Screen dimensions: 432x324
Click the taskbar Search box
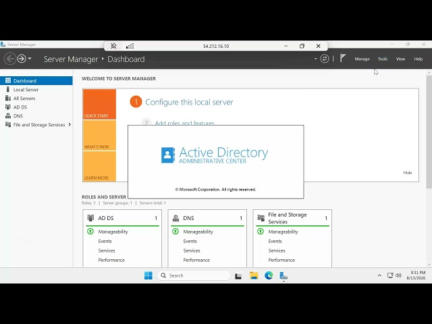pos(194,275)
